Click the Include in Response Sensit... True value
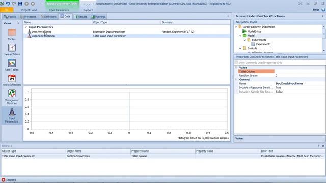Viewport: 326px width, 183px height. (300, 88)
